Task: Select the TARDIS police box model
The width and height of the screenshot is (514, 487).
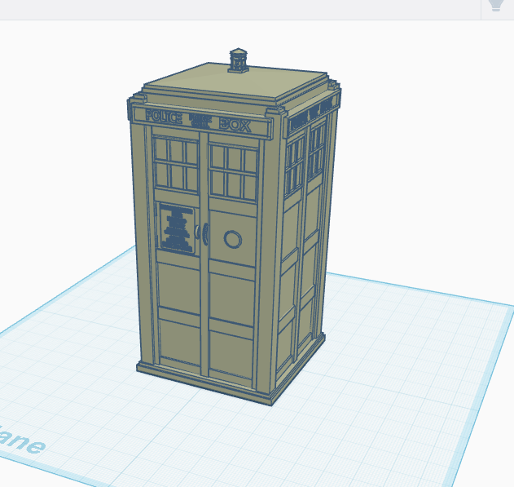Action: point(234,227)
